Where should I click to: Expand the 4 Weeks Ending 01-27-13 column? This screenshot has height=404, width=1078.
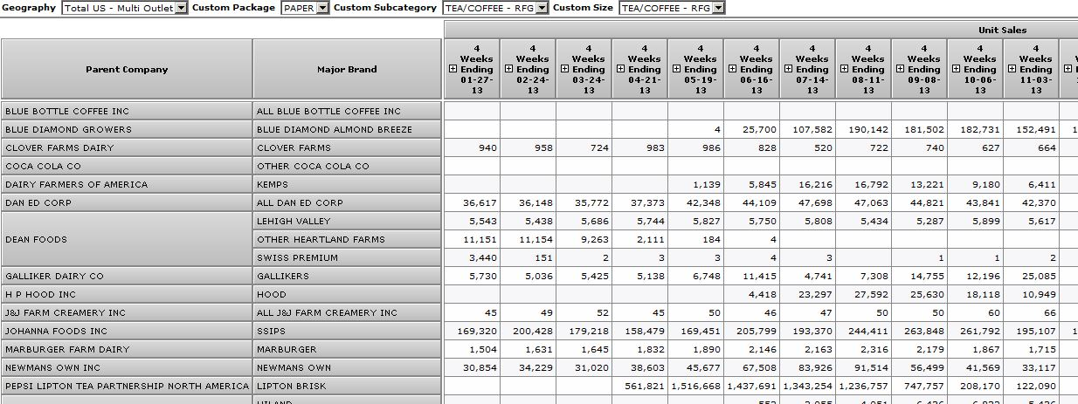point(453,69)
